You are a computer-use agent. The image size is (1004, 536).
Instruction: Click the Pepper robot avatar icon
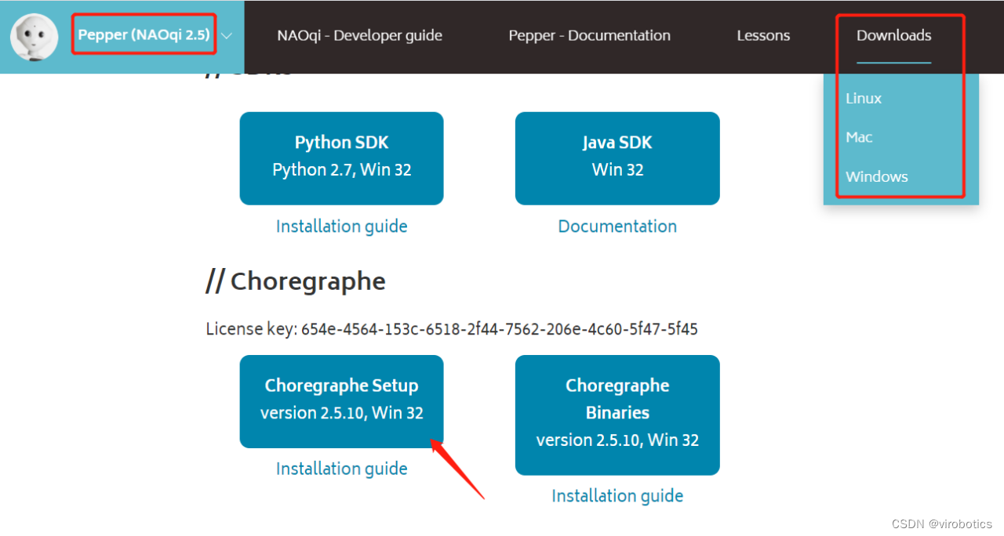(x=34, y=37)
